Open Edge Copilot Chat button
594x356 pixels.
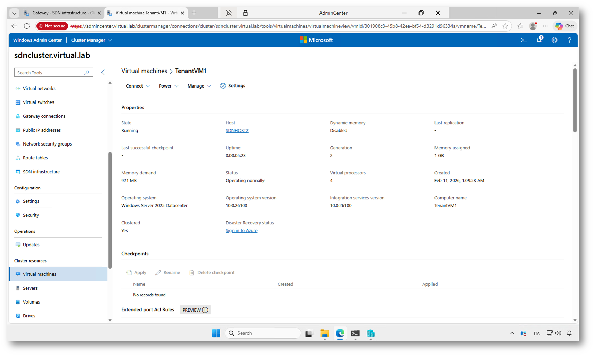coord(565,26)
